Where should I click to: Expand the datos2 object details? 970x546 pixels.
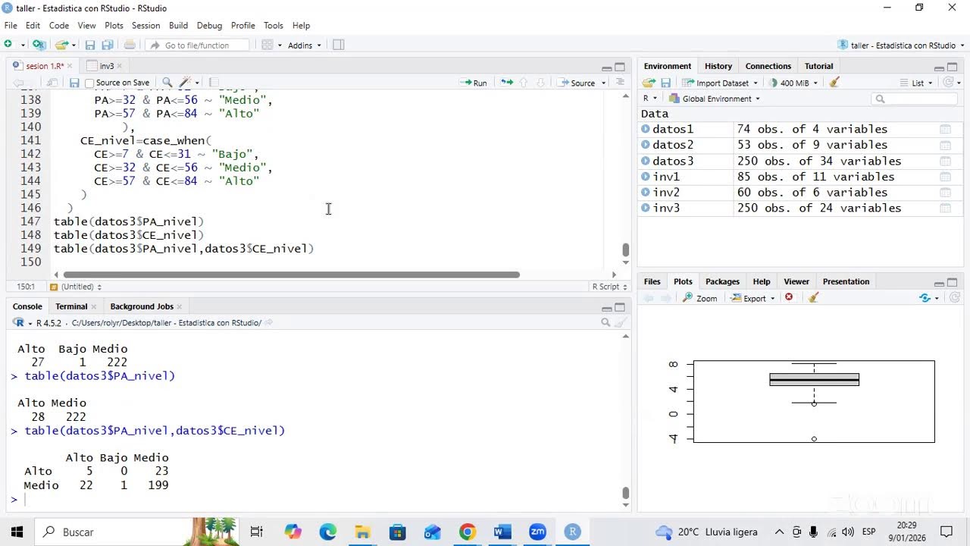pyautogui.click(x=646, y=145)
